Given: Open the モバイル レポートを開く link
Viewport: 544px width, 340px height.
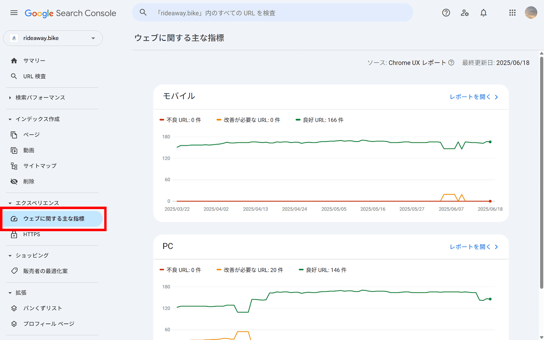Looking at the screenshot, I should point(473,97).
